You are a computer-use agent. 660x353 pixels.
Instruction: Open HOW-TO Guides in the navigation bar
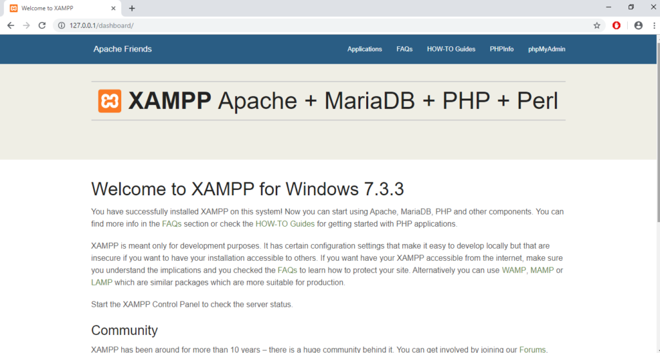tap(451, 49)
